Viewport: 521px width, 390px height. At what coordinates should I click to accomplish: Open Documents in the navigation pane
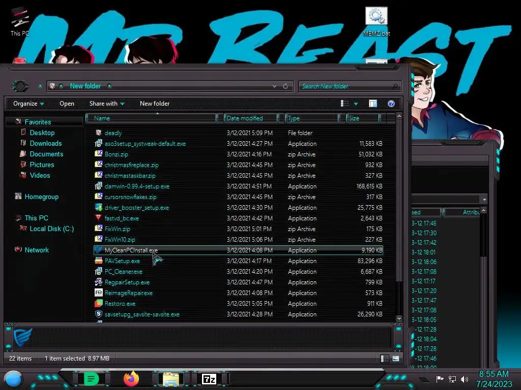pyautogui.click(x=46, y=154)
